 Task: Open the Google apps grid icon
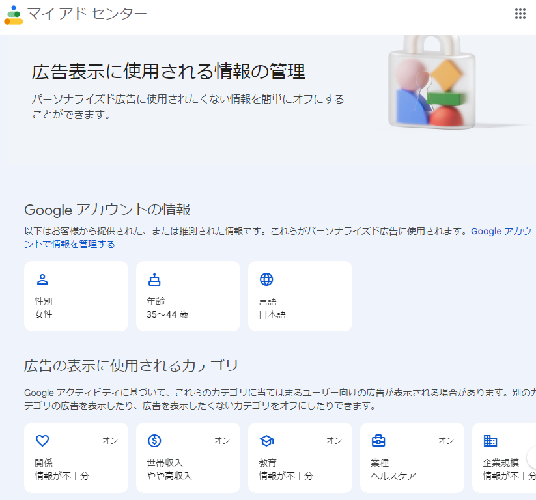[x=520, y=14]
